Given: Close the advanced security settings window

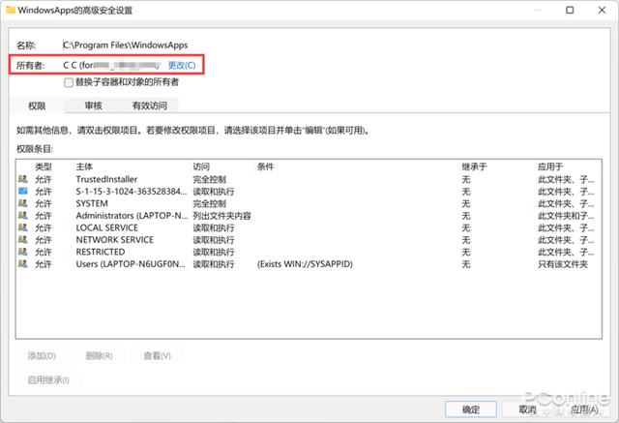Looking at the screenshot, I should tap(602, 10).
